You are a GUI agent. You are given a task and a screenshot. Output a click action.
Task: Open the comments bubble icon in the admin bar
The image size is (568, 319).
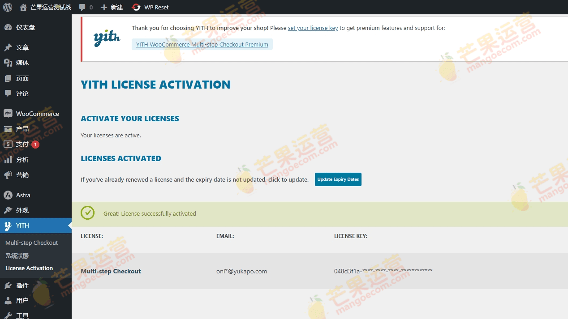pyautogui.click(x=82, y=7)
